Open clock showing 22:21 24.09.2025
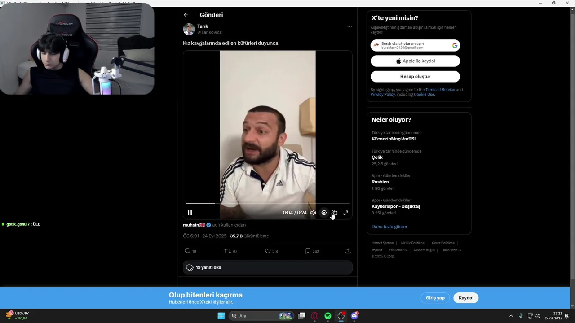 tap(553, 316)
